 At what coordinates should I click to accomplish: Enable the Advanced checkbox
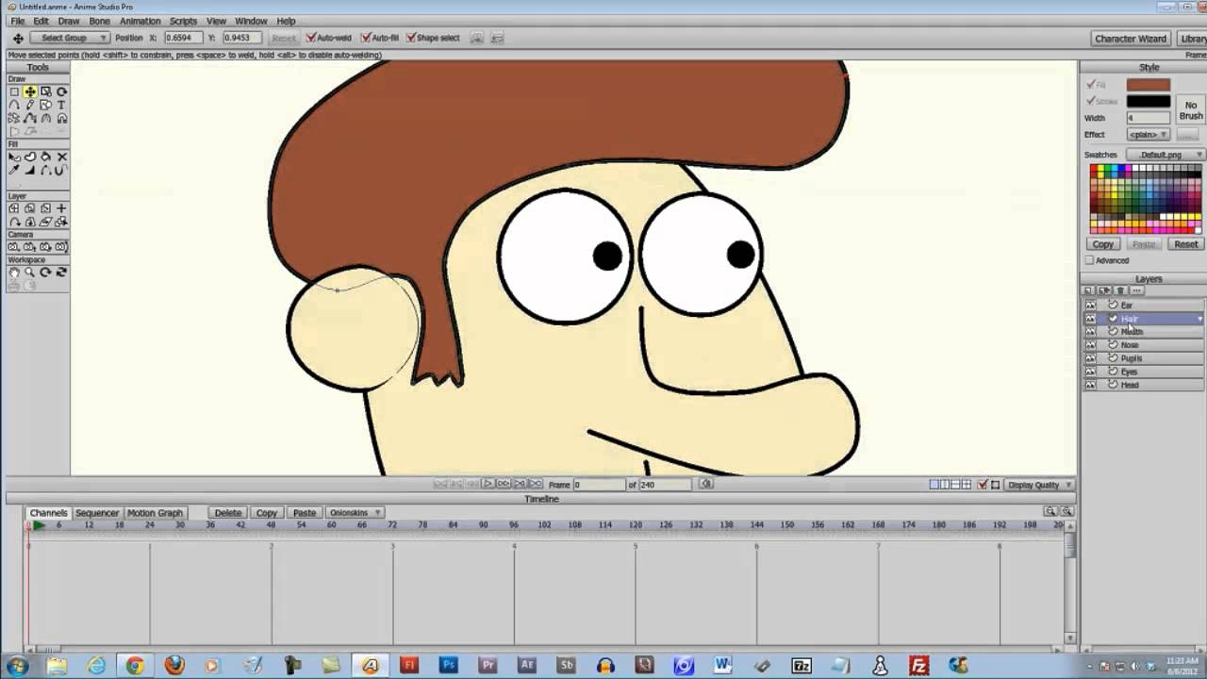tap(1089, 260)
